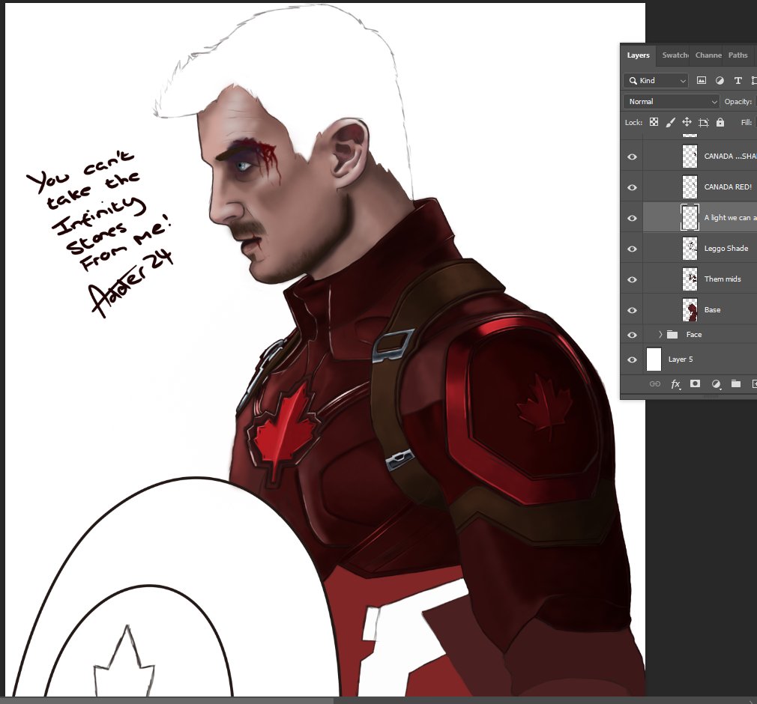Lock image pixels with the brush icon
Image resolution: width=757 pixels, height=704 pixels.
670,122
